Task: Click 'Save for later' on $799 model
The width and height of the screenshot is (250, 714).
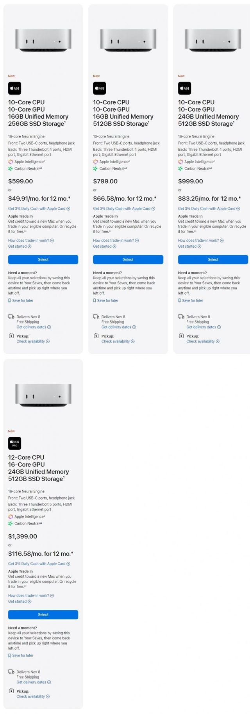Action: [107, 301]
